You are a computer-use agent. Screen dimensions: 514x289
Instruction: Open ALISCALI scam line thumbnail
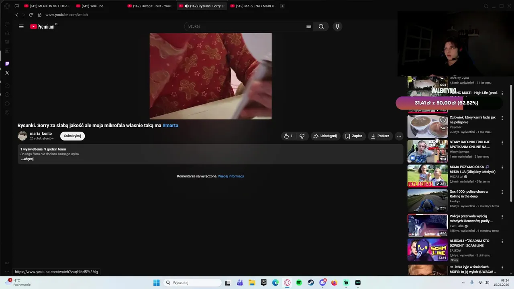pos(428,250)
